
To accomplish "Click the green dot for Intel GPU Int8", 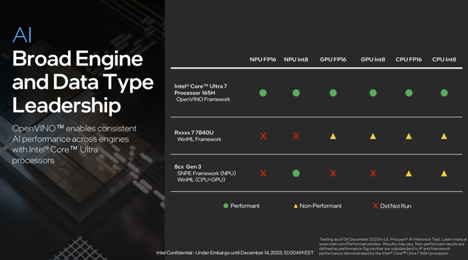I will pos(373,93).
